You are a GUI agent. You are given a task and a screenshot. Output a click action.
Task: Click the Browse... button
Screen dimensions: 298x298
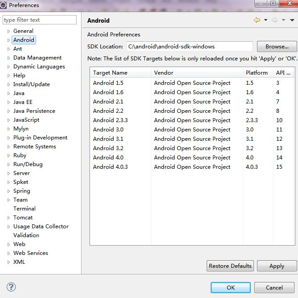[277, 47]
